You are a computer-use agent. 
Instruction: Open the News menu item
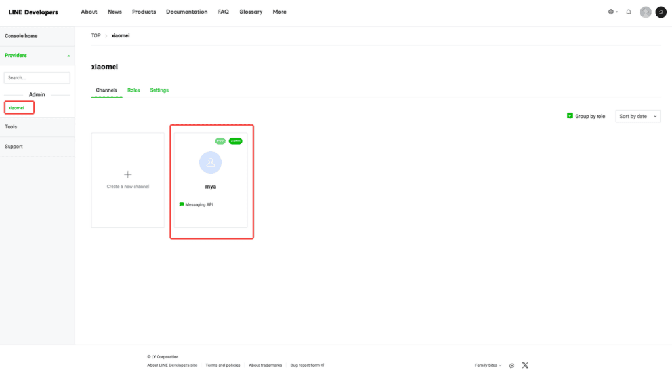114,12
